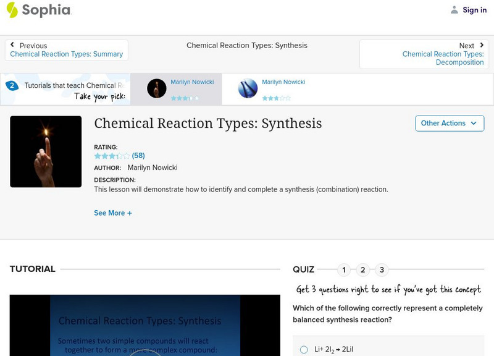This screenshot has height=356, width=494.
Task: Click the Marilyn Nowicki author link
Action: [152, 167]
